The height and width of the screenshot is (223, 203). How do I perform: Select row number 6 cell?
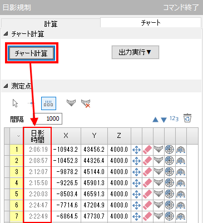pos(17,205)
